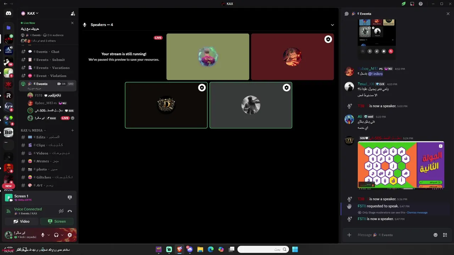Click LIVE badge next to KAX user
This screenshot has height=255, width=454.
click(65, 118)
